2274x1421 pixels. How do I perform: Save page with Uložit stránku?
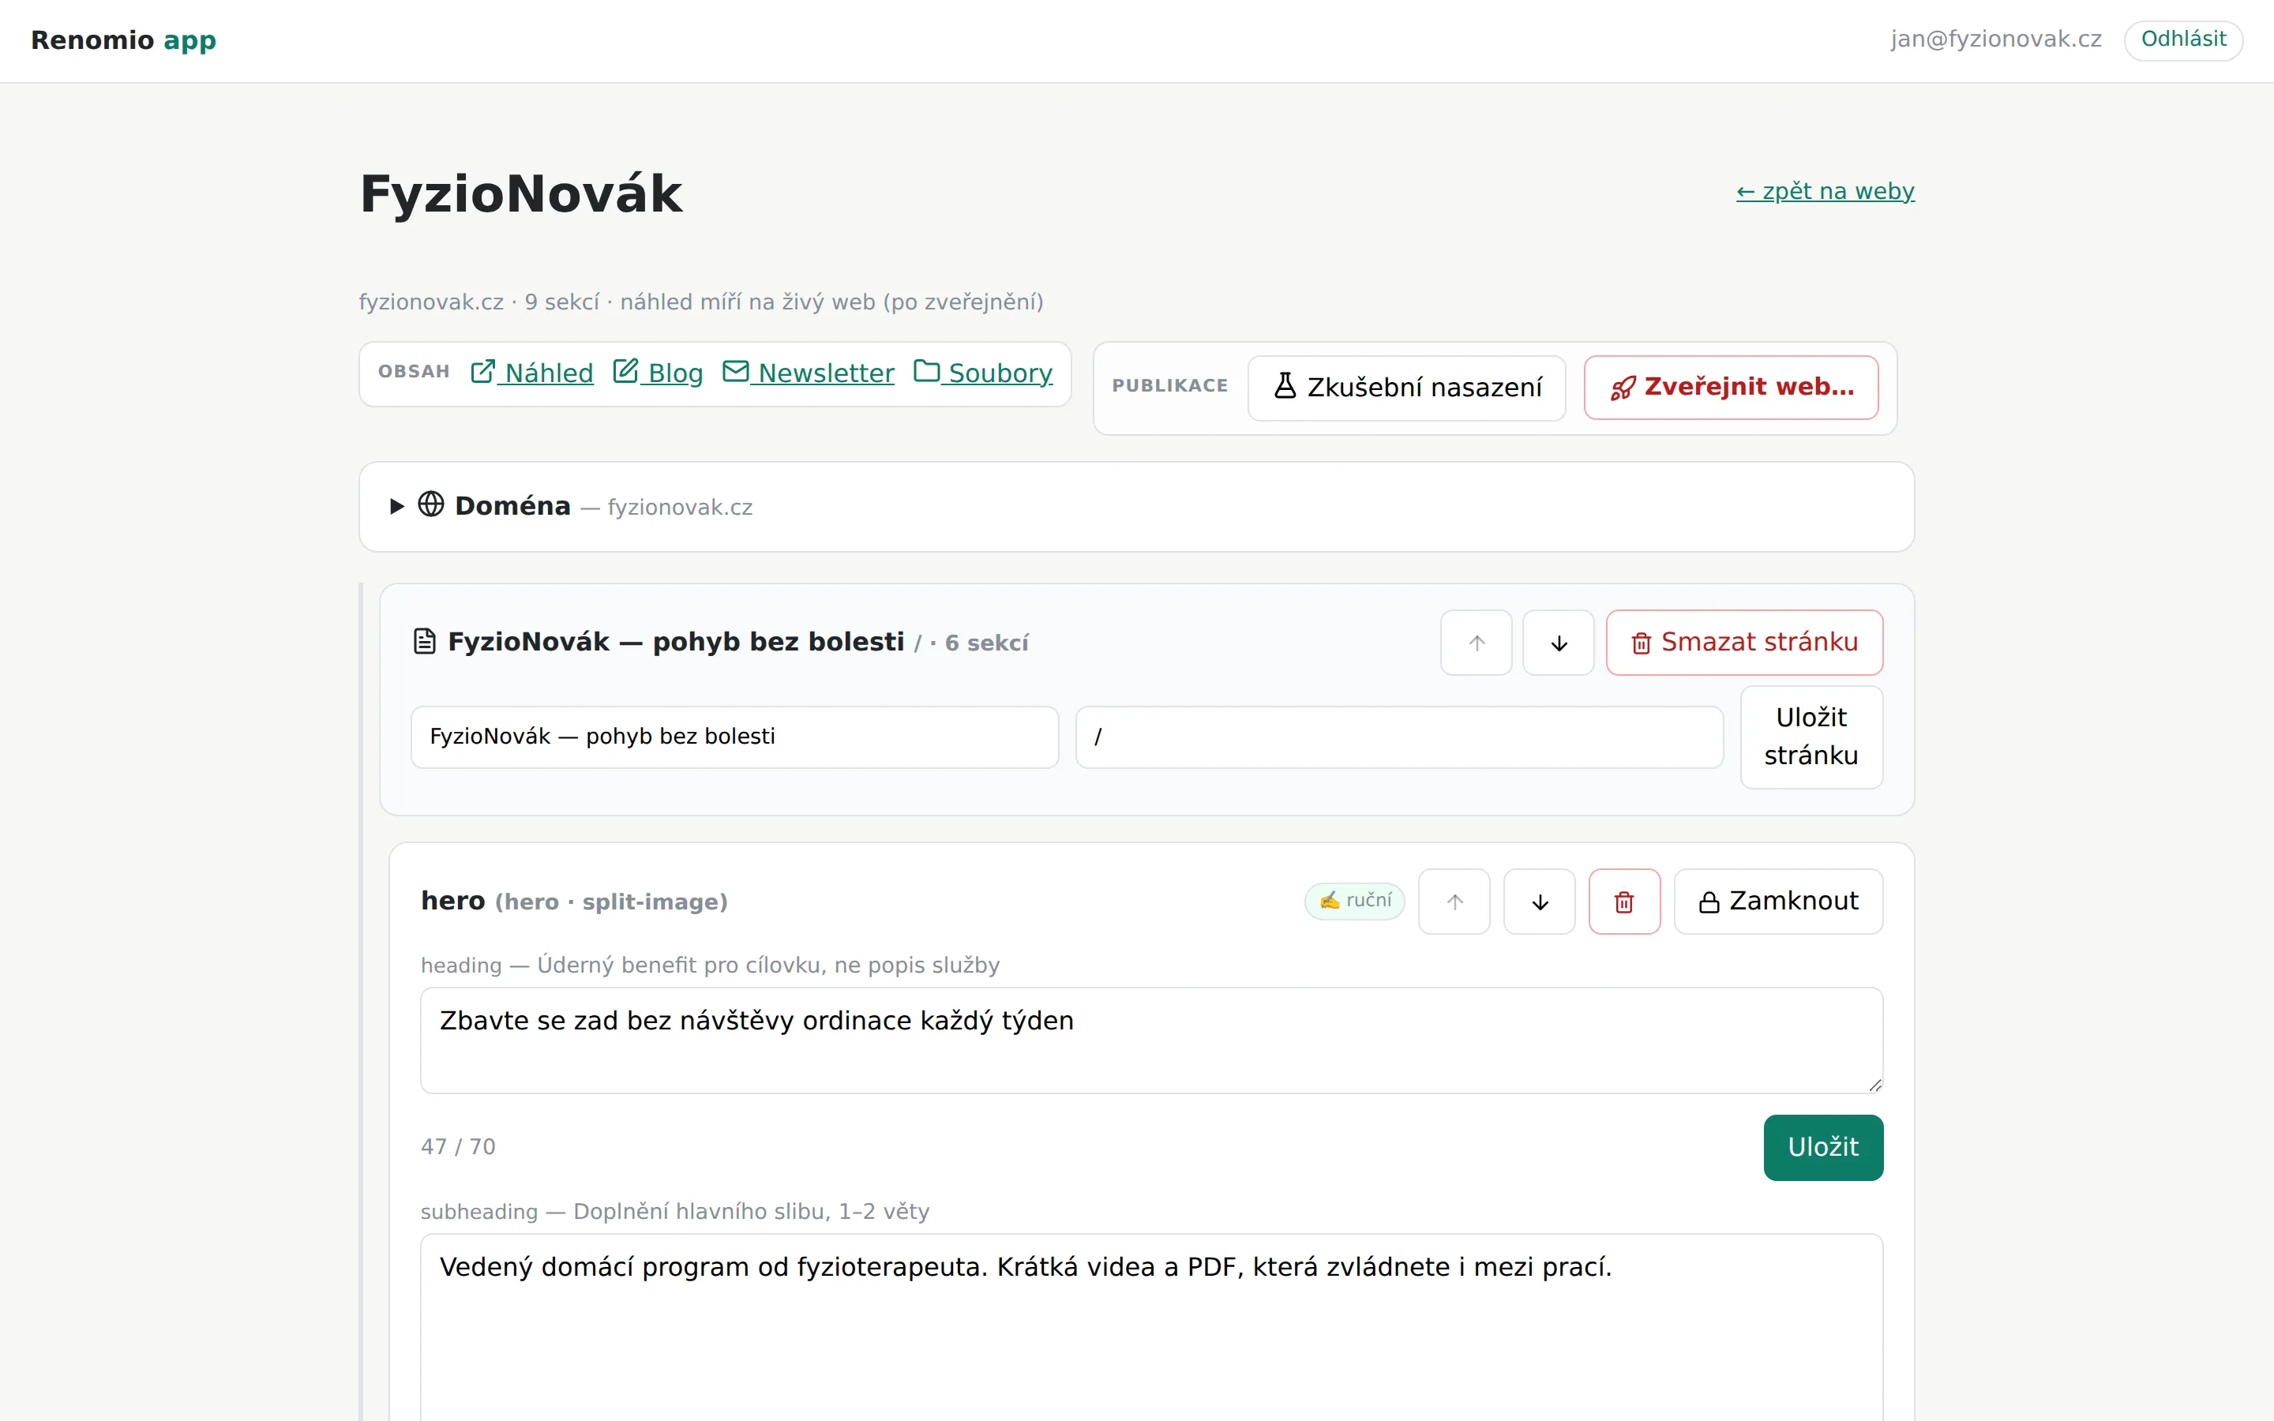point(1811,737)
